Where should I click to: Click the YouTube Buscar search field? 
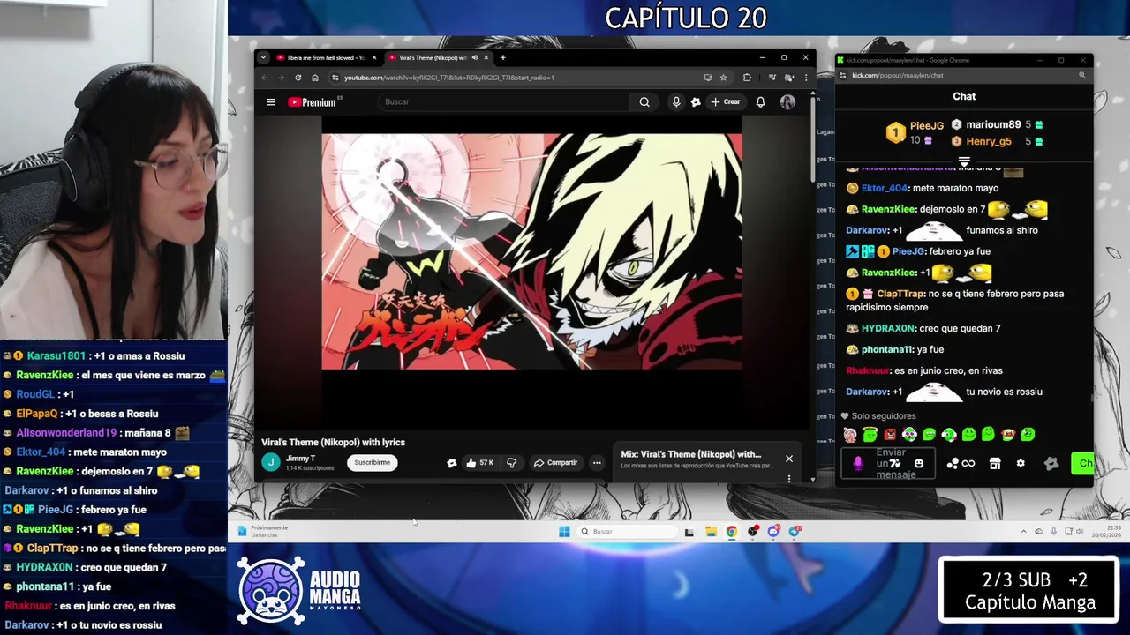tap(505, 102)
